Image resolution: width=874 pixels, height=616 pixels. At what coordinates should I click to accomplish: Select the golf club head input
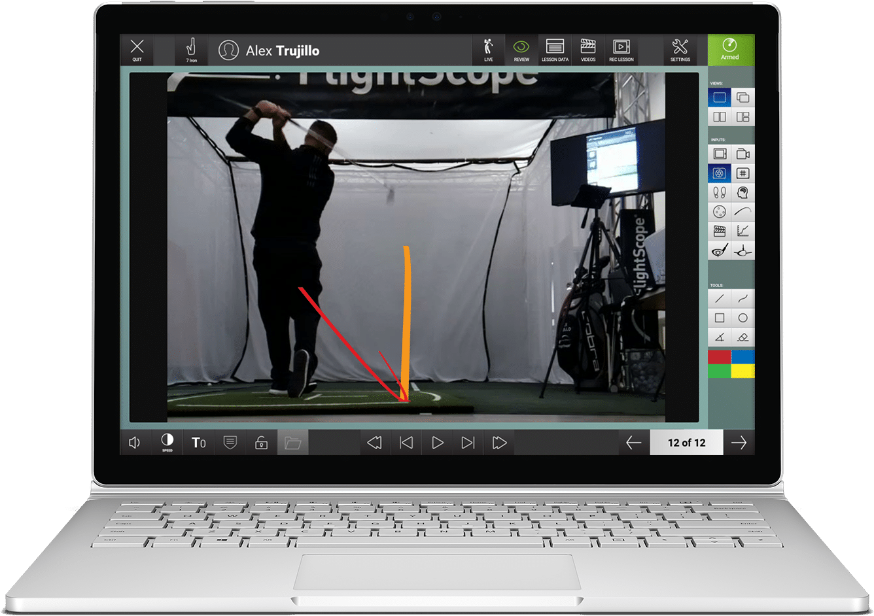720,250
